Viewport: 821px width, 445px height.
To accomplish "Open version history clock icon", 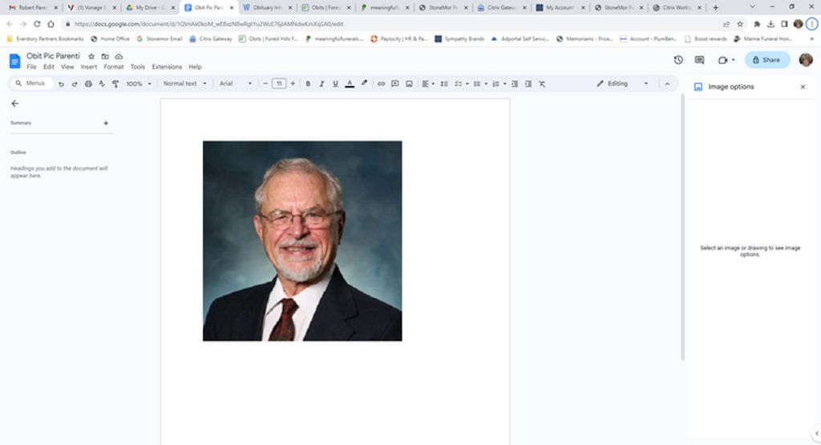I will [x=678, y=60].
